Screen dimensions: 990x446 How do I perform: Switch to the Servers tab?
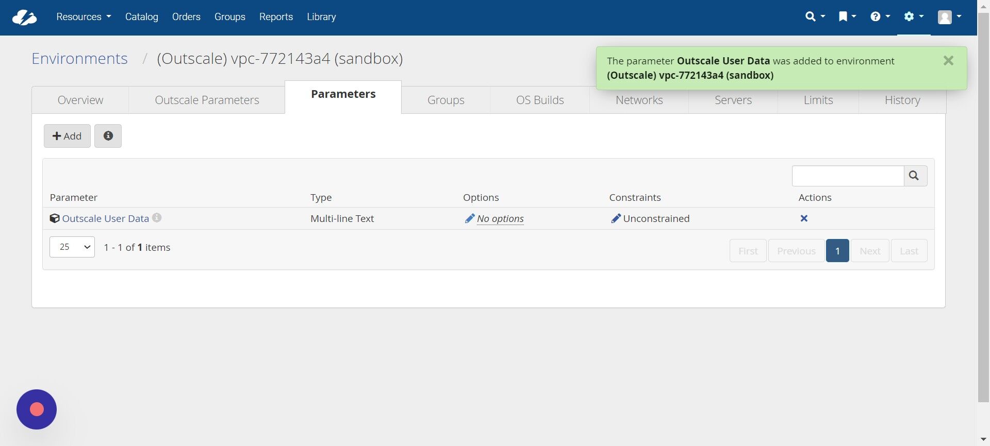[x=733, y=101]
